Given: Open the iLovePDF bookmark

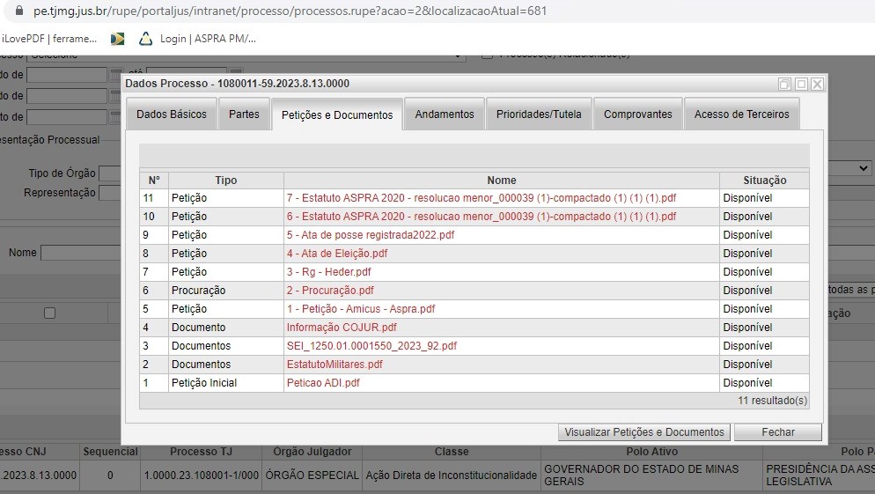Looking at the screenshot, I should [49, 39].
